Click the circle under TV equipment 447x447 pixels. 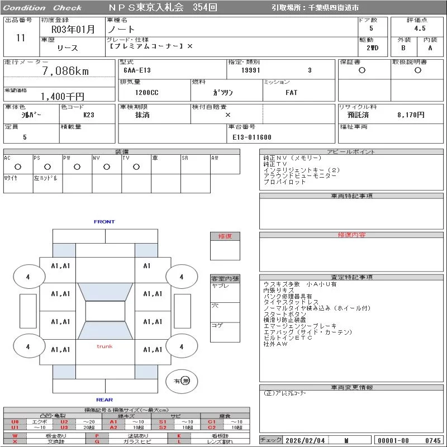click(x=136, y=167)
